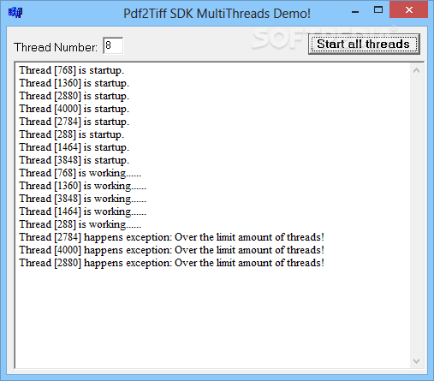This screenshot has height=381, width=434.
Task: Select the 'Thread [288] is startup.' line
Action: 72,134
